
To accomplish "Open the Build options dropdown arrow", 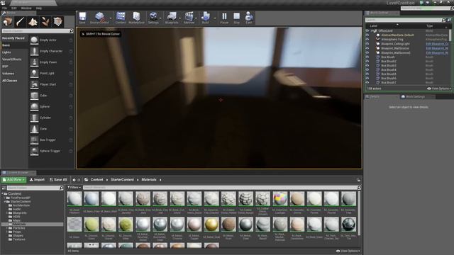I will (x=215, y=18).
